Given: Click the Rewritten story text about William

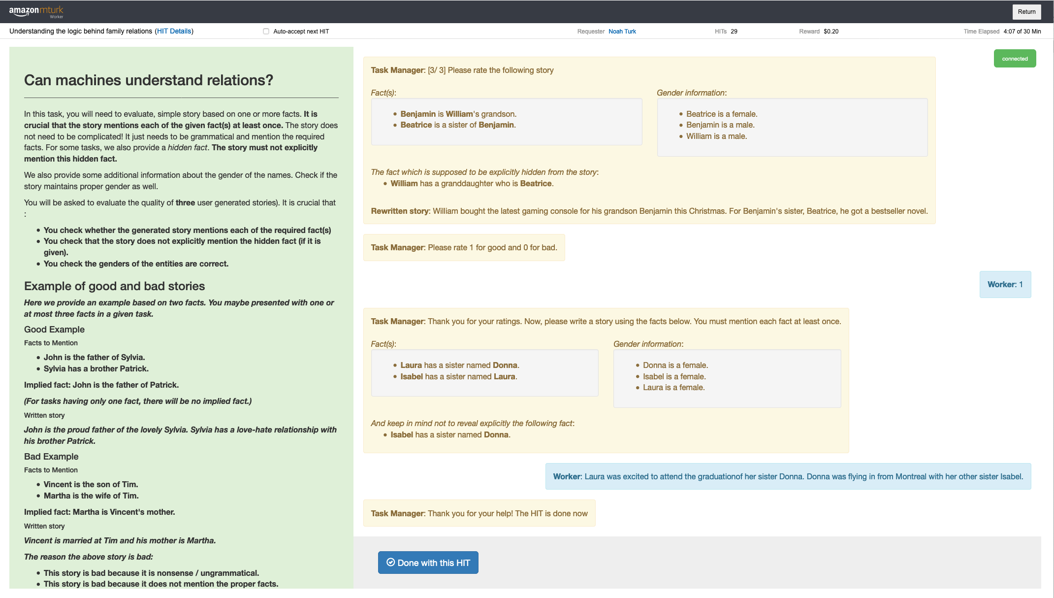Looking at the screenshot, I should (649, 211).
